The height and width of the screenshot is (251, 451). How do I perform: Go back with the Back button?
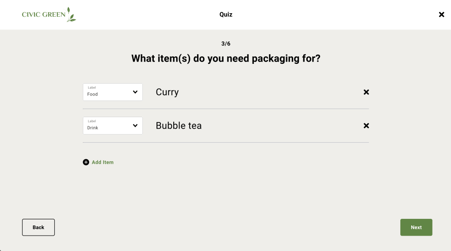38,227
